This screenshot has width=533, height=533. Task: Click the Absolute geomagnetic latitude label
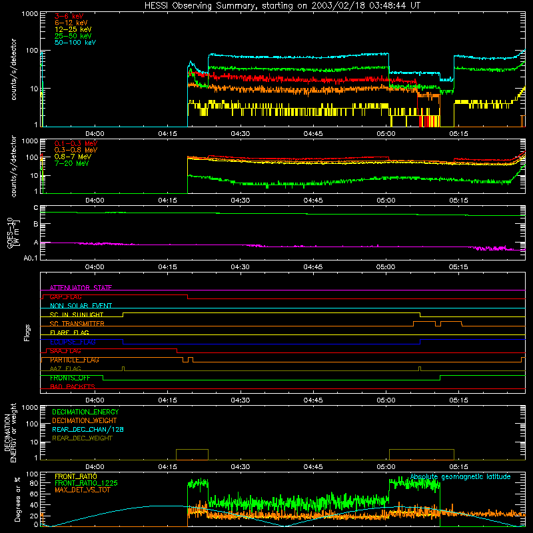[x=460, y=476]
